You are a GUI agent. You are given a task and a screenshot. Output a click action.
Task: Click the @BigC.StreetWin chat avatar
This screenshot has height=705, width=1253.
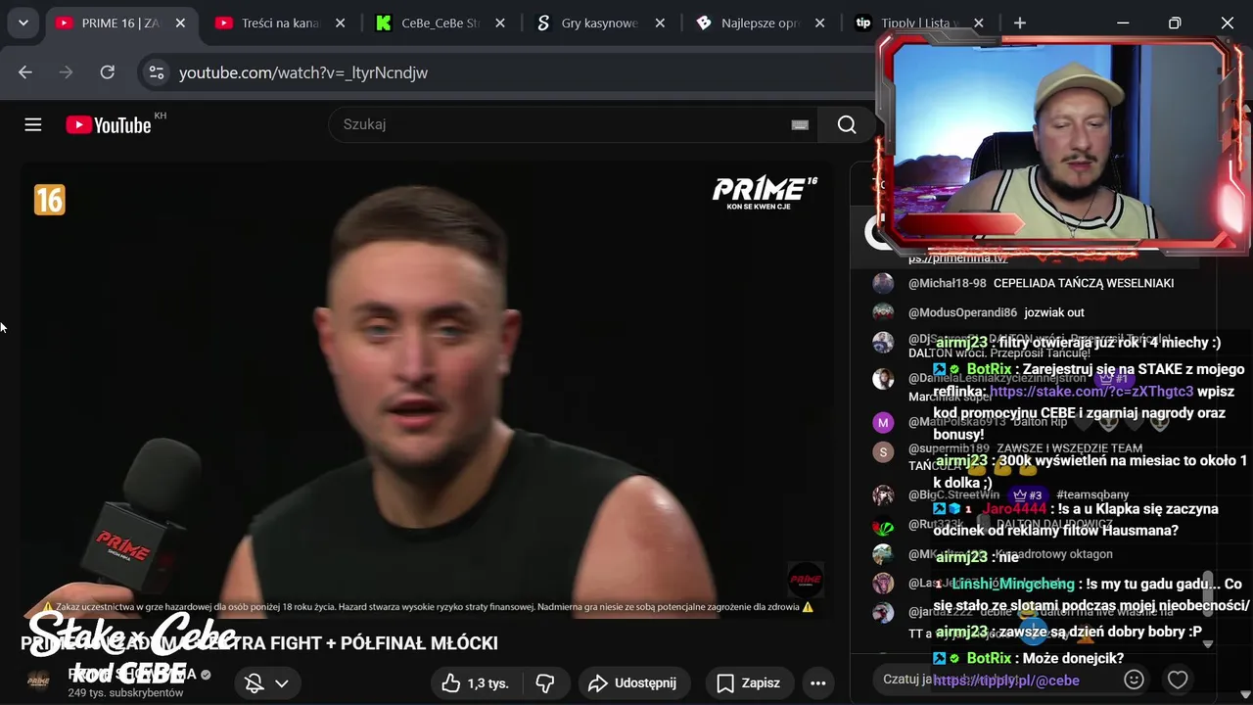[883, 495]
